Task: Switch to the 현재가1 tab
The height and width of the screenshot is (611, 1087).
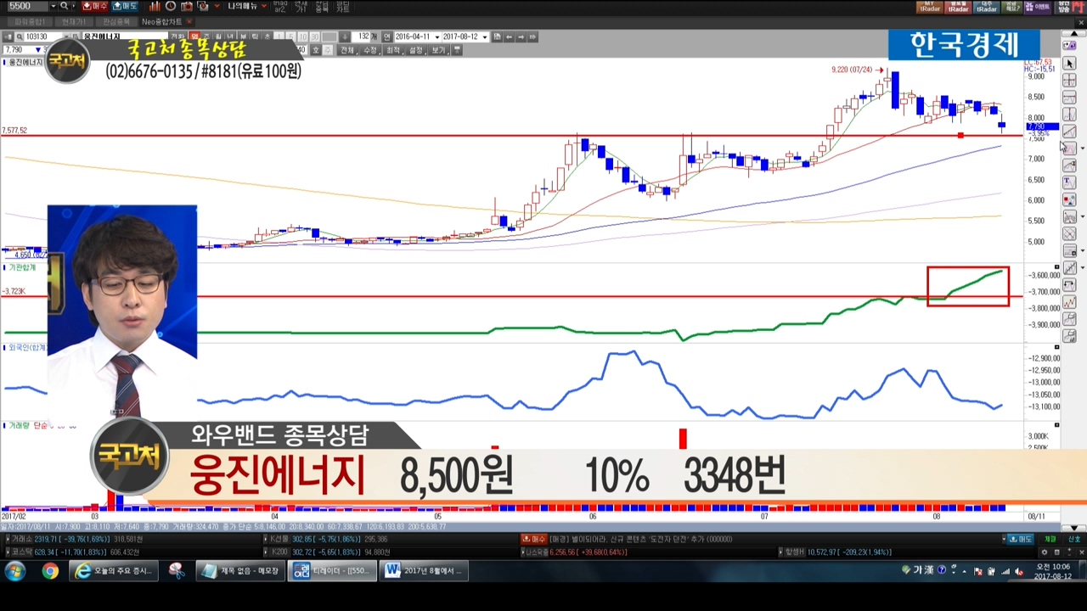Action: (74, 21)
